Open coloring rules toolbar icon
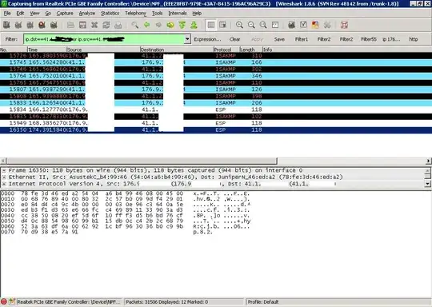Viewport: 432px width, 307px height. pos(315,25)
